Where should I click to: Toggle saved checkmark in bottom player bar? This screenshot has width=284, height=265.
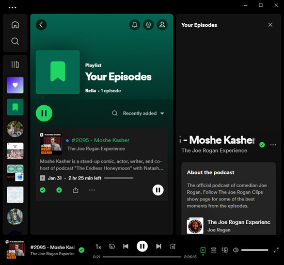click(82, 250)
